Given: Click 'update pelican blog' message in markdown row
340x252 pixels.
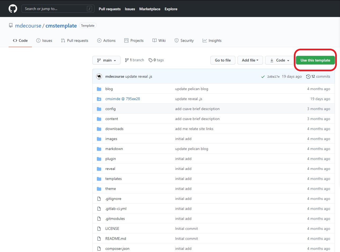Looking at the screenshot, I should click(x=192, y=148).
